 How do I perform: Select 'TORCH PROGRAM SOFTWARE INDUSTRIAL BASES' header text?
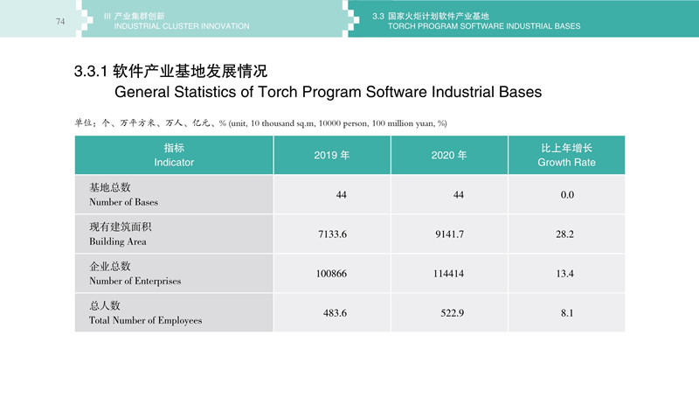(484, 26)
